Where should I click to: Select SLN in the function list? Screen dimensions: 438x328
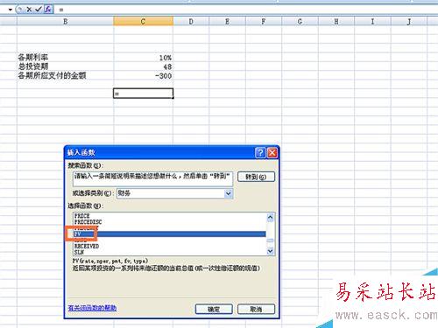pyautogui.click(x=169, y=252)
